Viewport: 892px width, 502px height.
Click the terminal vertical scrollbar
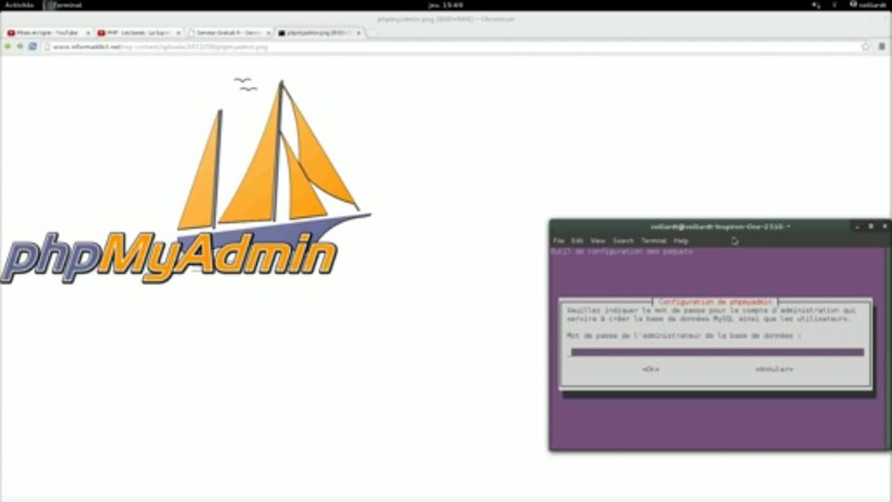click(888, 347)
